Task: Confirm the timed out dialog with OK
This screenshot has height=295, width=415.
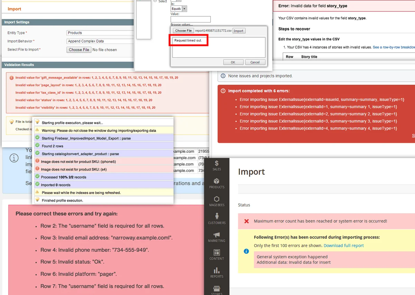Action: (233, 62)
